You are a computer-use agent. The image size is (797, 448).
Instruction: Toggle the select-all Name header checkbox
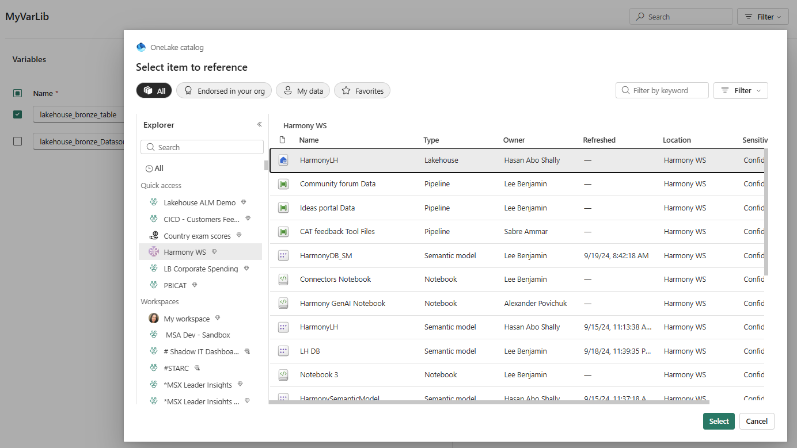[x=18, y=93]
